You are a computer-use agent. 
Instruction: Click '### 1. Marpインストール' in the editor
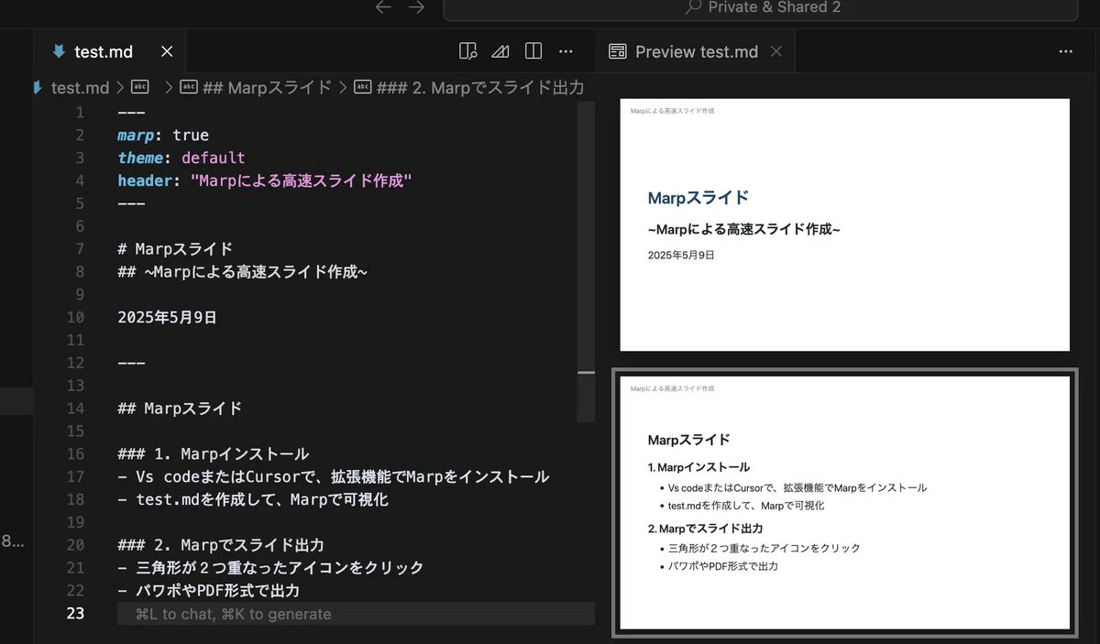click(x=214, y=453)
